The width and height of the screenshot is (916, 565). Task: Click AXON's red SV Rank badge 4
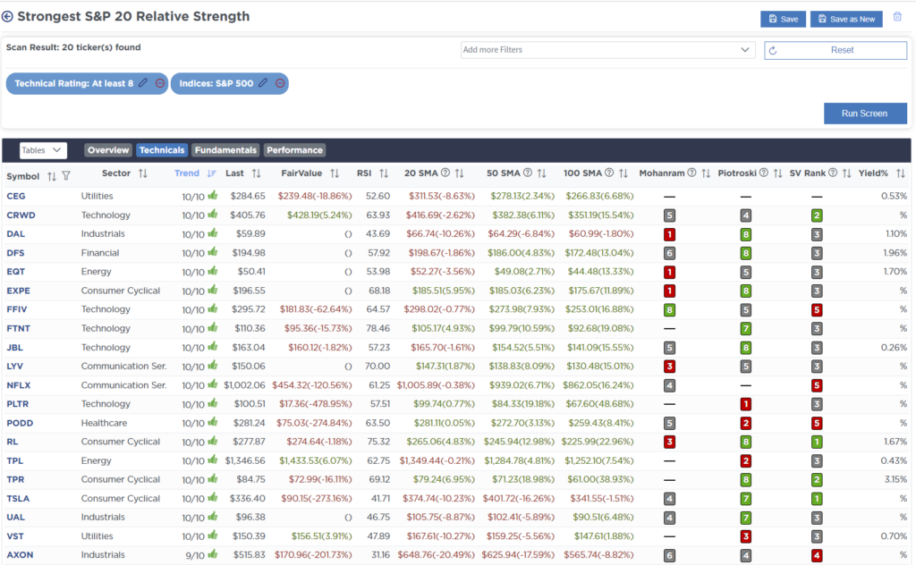click(817, 556)
